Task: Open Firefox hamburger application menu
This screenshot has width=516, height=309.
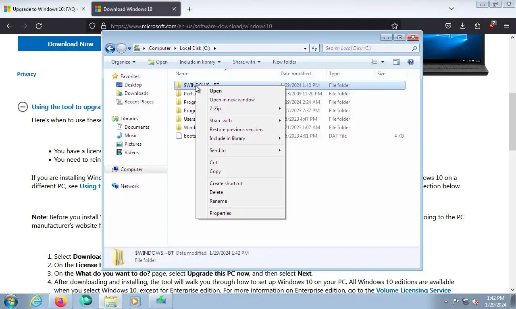Action: [x=506, y=26]
